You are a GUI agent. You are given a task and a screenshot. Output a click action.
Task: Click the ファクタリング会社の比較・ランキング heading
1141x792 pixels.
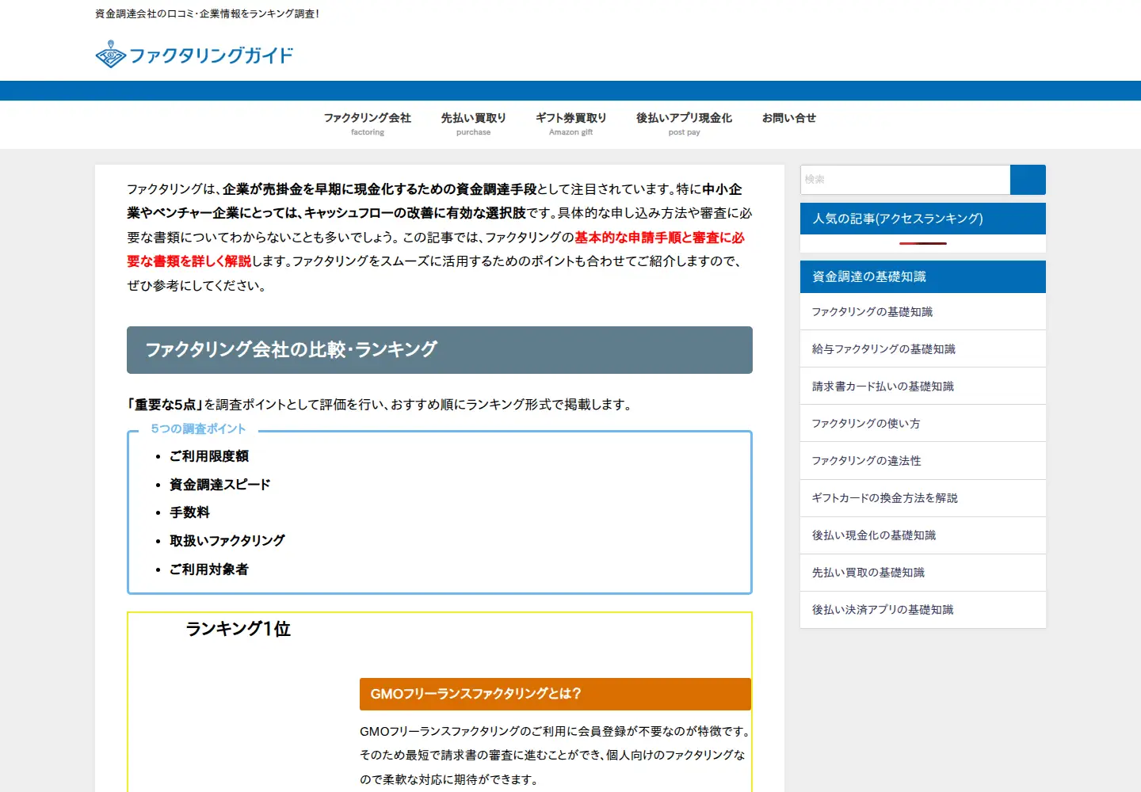coord(440,350)
